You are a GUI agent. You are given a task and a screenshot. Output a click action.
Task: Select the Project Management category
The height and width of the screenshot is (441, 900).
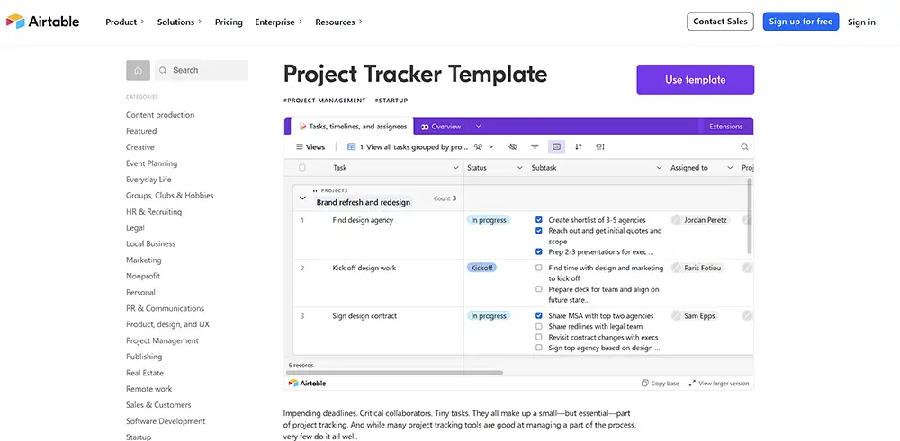point(162,340)
